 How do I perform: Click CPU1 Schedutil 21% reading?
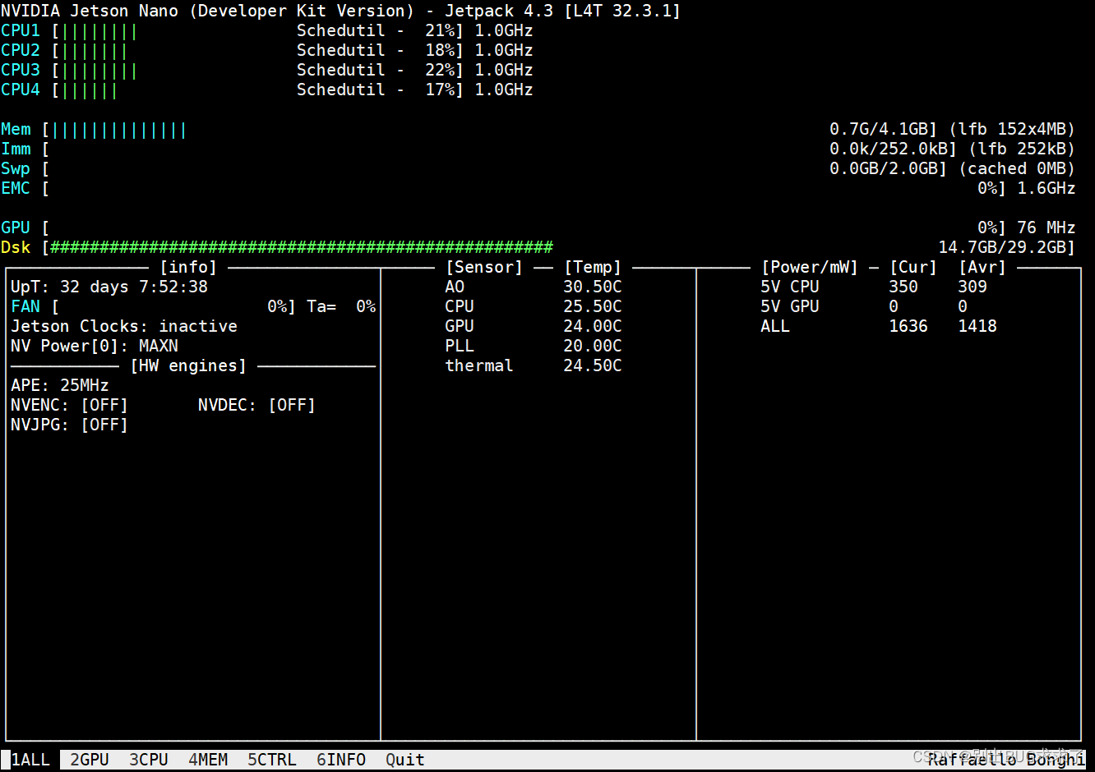point(381,31)
